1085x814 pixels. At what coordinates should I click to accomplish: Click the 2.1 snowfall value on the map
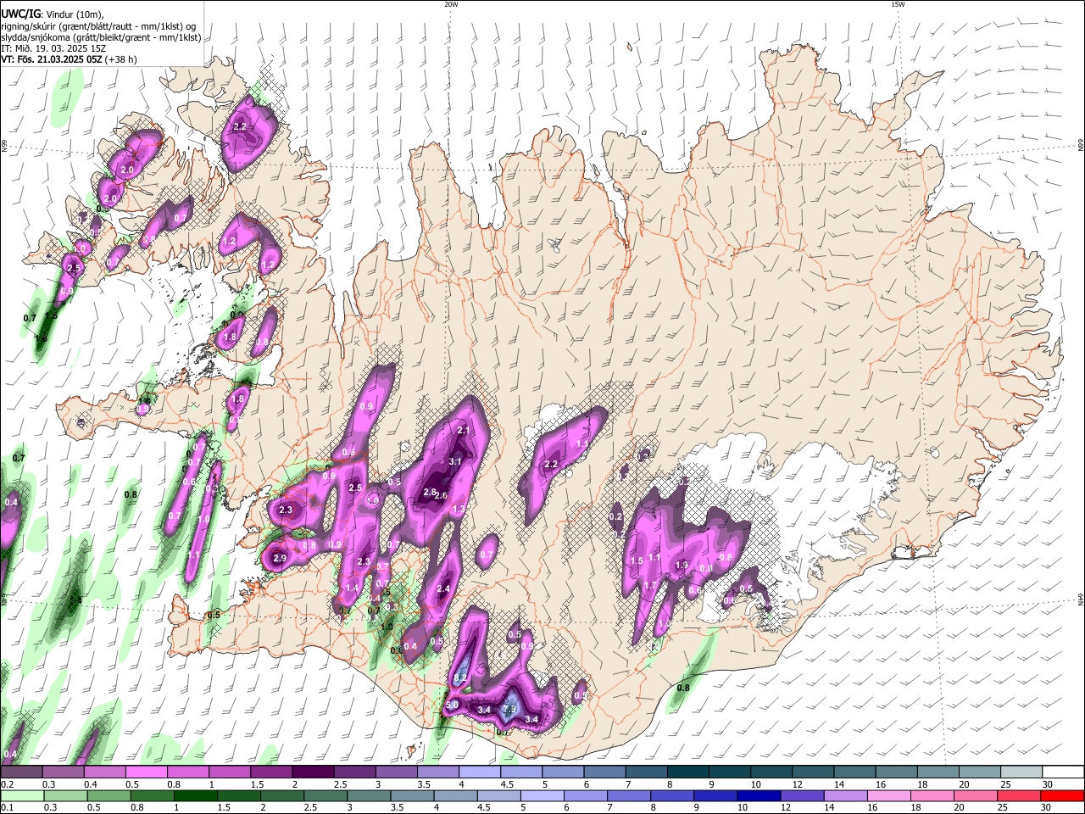point(464,431)
